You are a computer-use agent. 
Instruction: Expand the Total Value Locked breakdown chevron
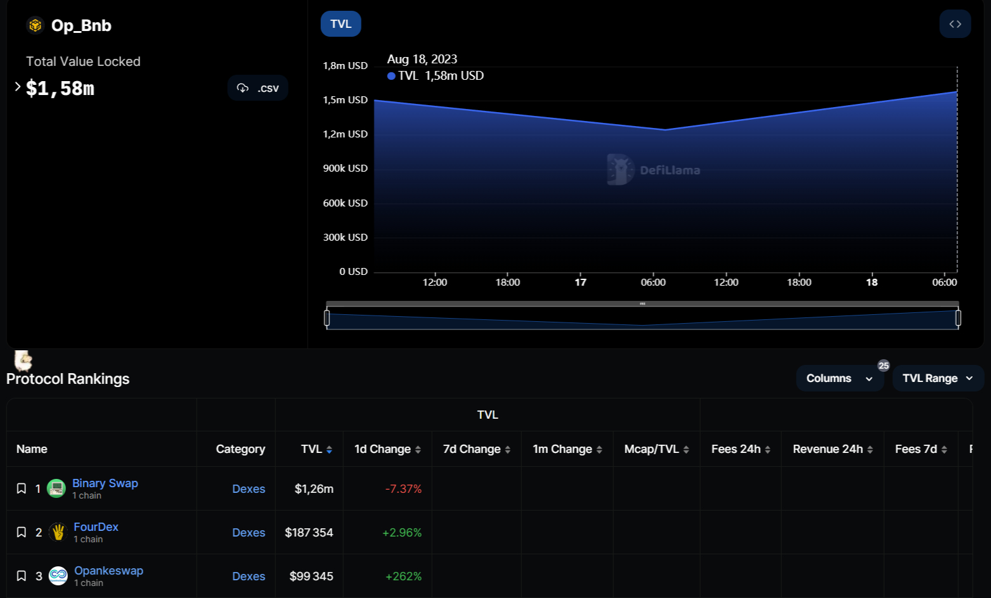point(18,87)
